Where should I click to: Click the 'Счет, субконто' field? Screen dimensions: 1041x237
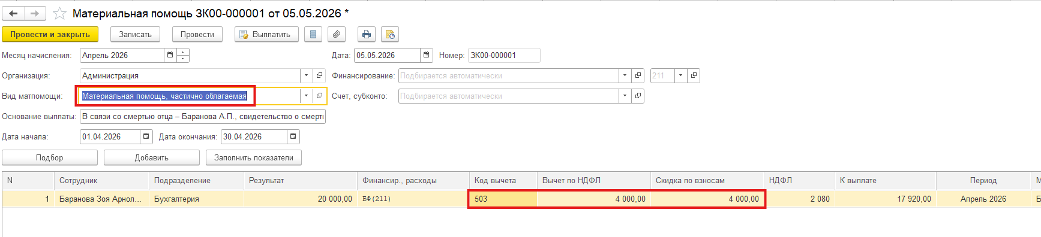tap(509, 96)
